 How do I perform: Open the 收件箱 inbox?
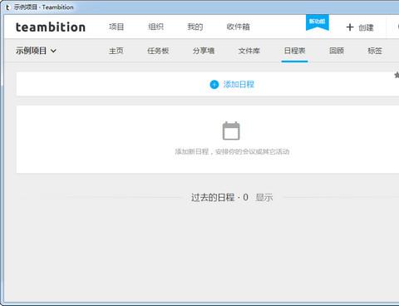click(x=238, y=27)
